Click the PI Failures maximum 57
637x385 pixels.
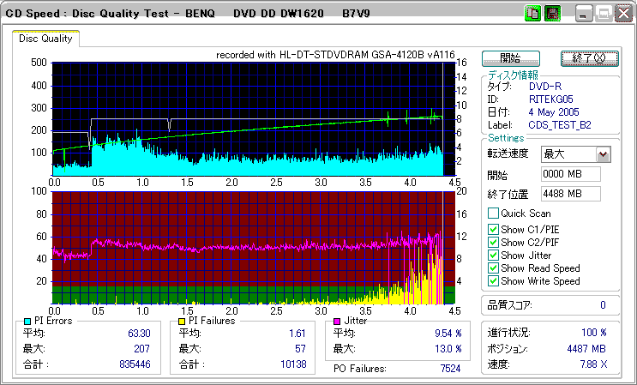coord(300,349)
